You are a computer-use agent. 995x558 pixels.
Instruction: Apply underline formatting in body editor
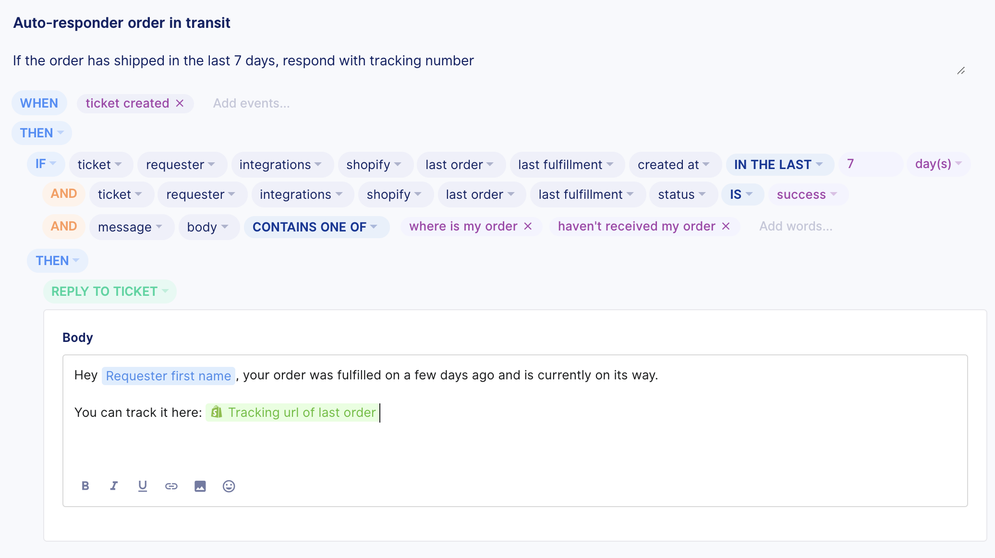(143, 486)
